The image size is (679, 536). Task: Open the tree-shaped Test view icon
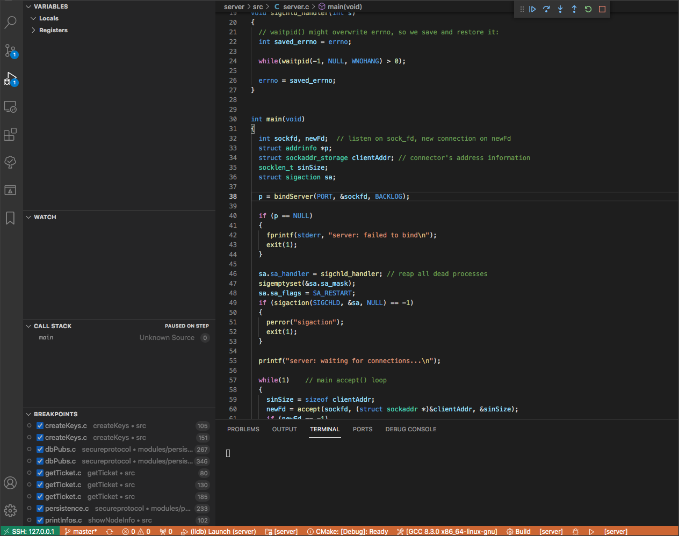[x=10, y=162]
